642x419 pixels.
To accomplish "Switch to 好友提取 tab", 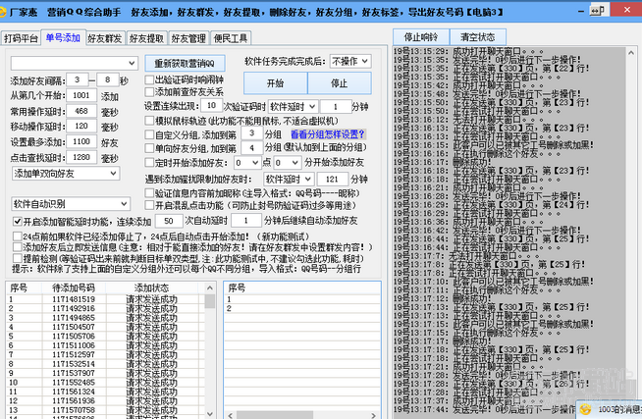I will tap(146, 38).
